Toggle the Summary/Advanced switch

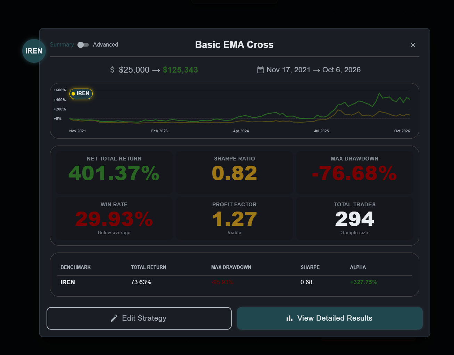tap(83, 45)
